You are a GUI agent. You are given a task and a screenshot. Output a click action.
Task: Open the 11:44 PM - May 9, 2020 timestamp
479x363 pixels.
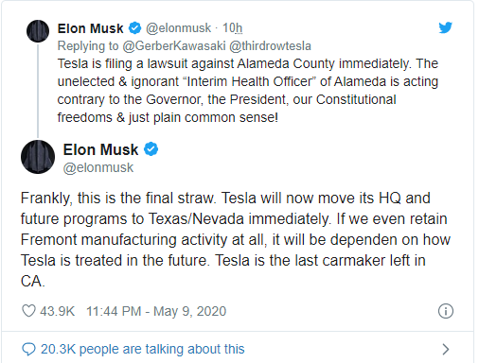pyautogui.click(x=156, y=311)
